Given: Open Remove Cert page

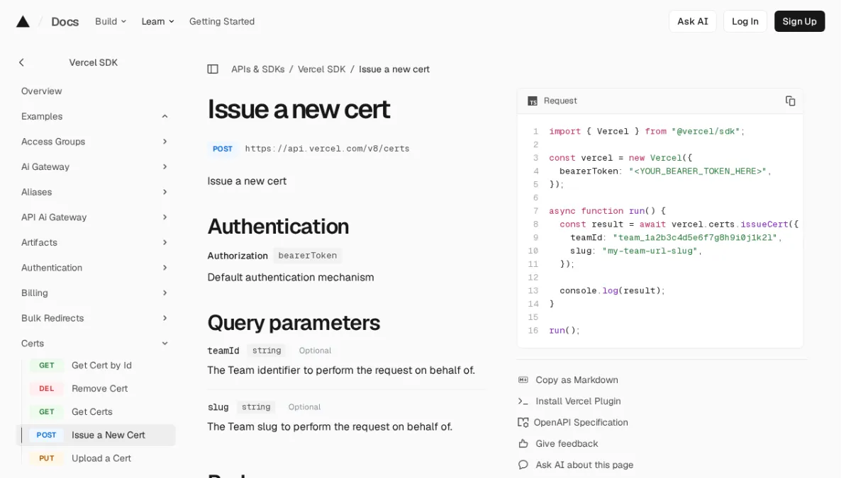Looking at the screenshot, I should pos(99,389).
